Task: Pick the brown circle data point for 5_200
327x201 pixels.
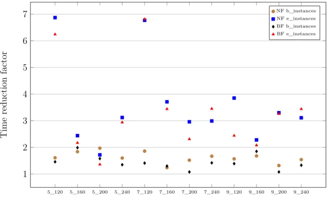Action: point(99,148)
